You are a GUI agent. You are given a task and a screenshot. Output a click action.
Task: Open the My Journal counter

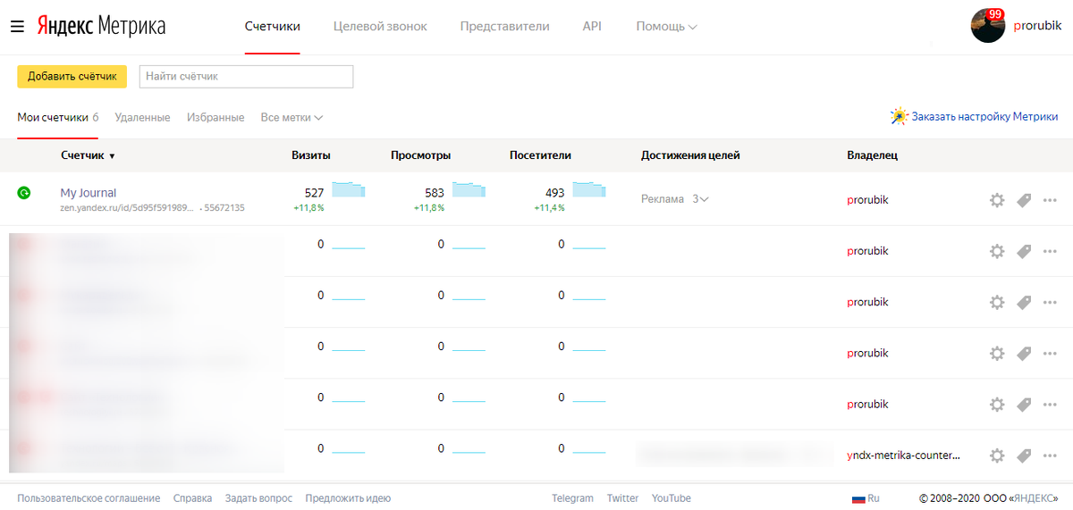pos(89,193)
